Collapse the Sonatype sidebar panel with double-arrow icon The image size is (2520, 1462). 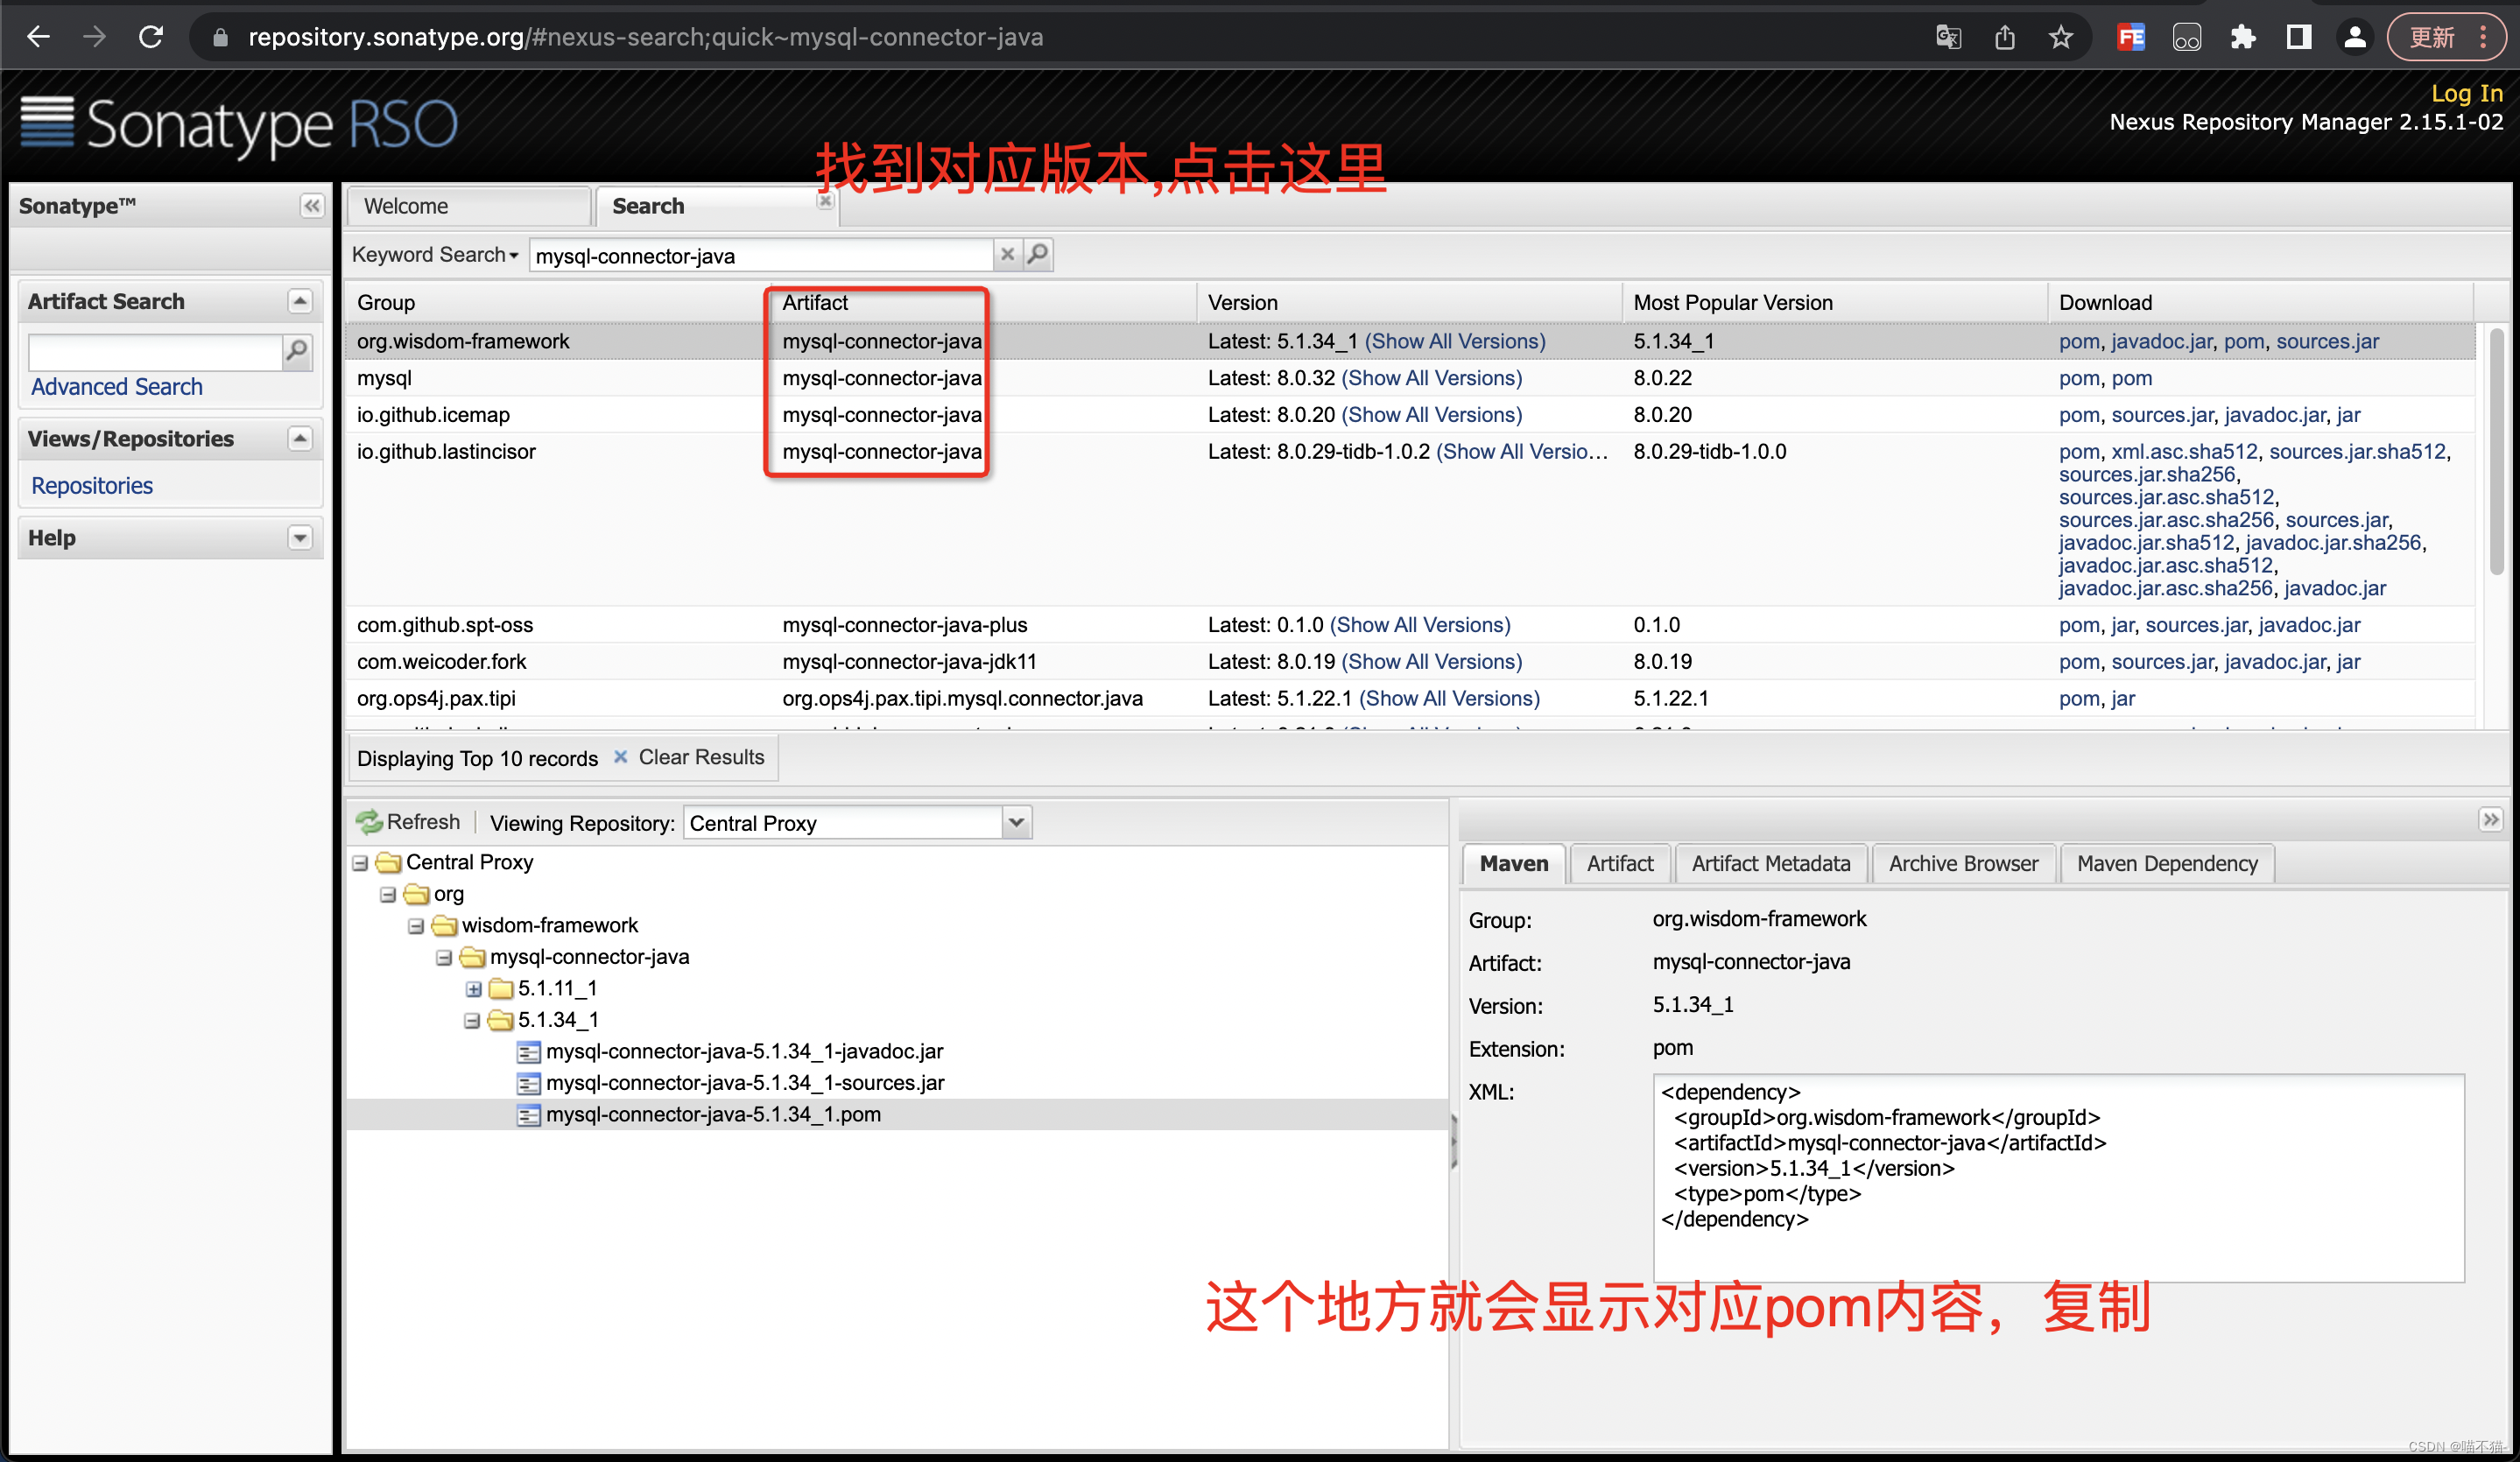(312, 206)
